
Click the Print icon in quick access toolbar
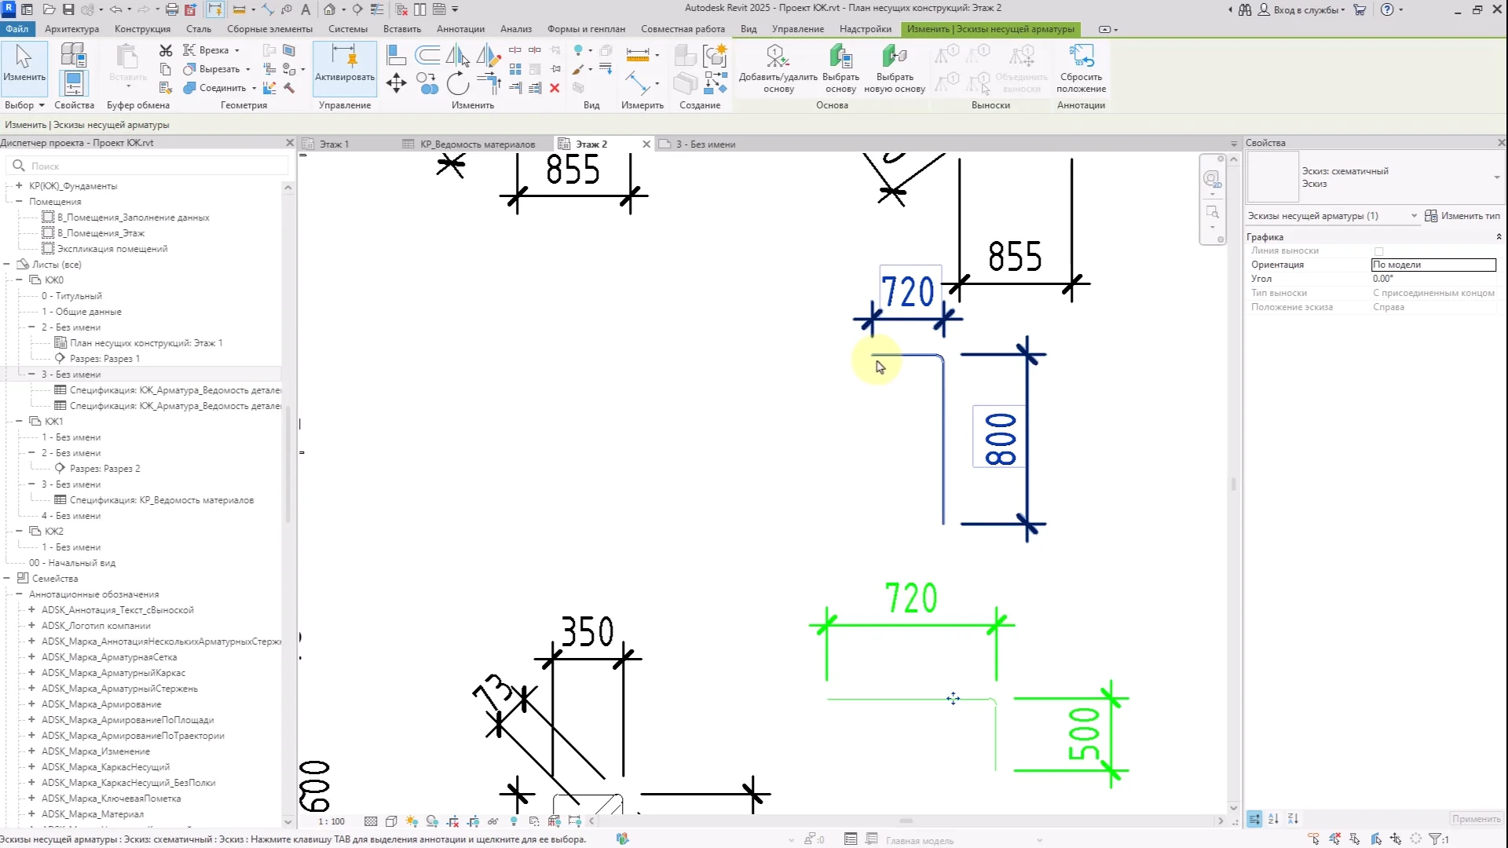coord(171,9)
